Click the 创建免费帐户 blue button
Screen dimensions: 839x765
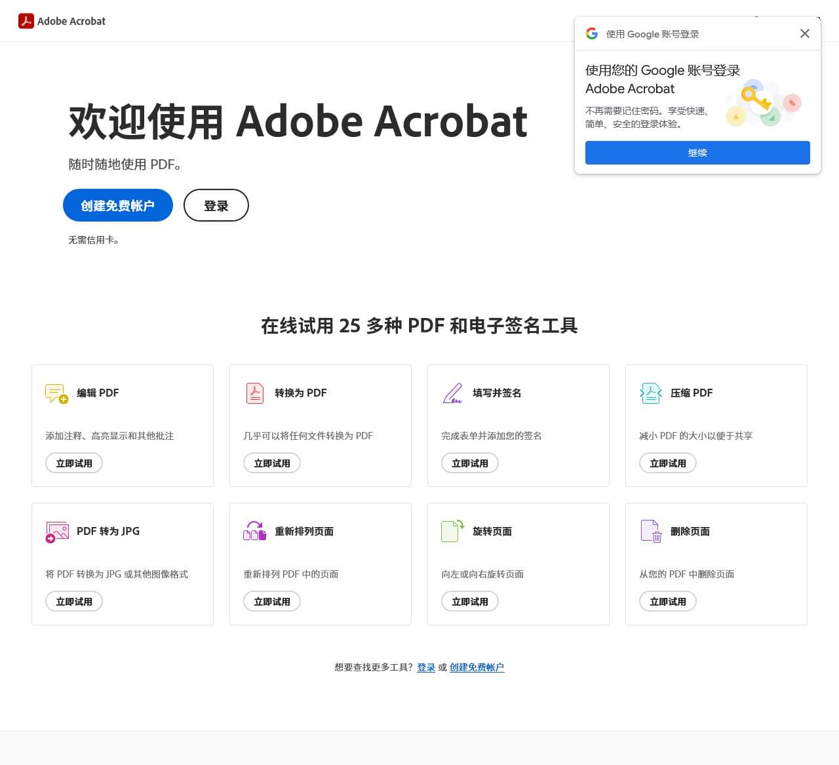coord(118,205)
